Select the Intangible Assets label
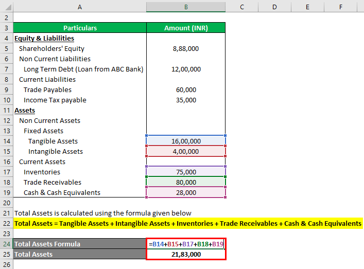The width and height of the screenshot is (364, 269). coord(56,151)
